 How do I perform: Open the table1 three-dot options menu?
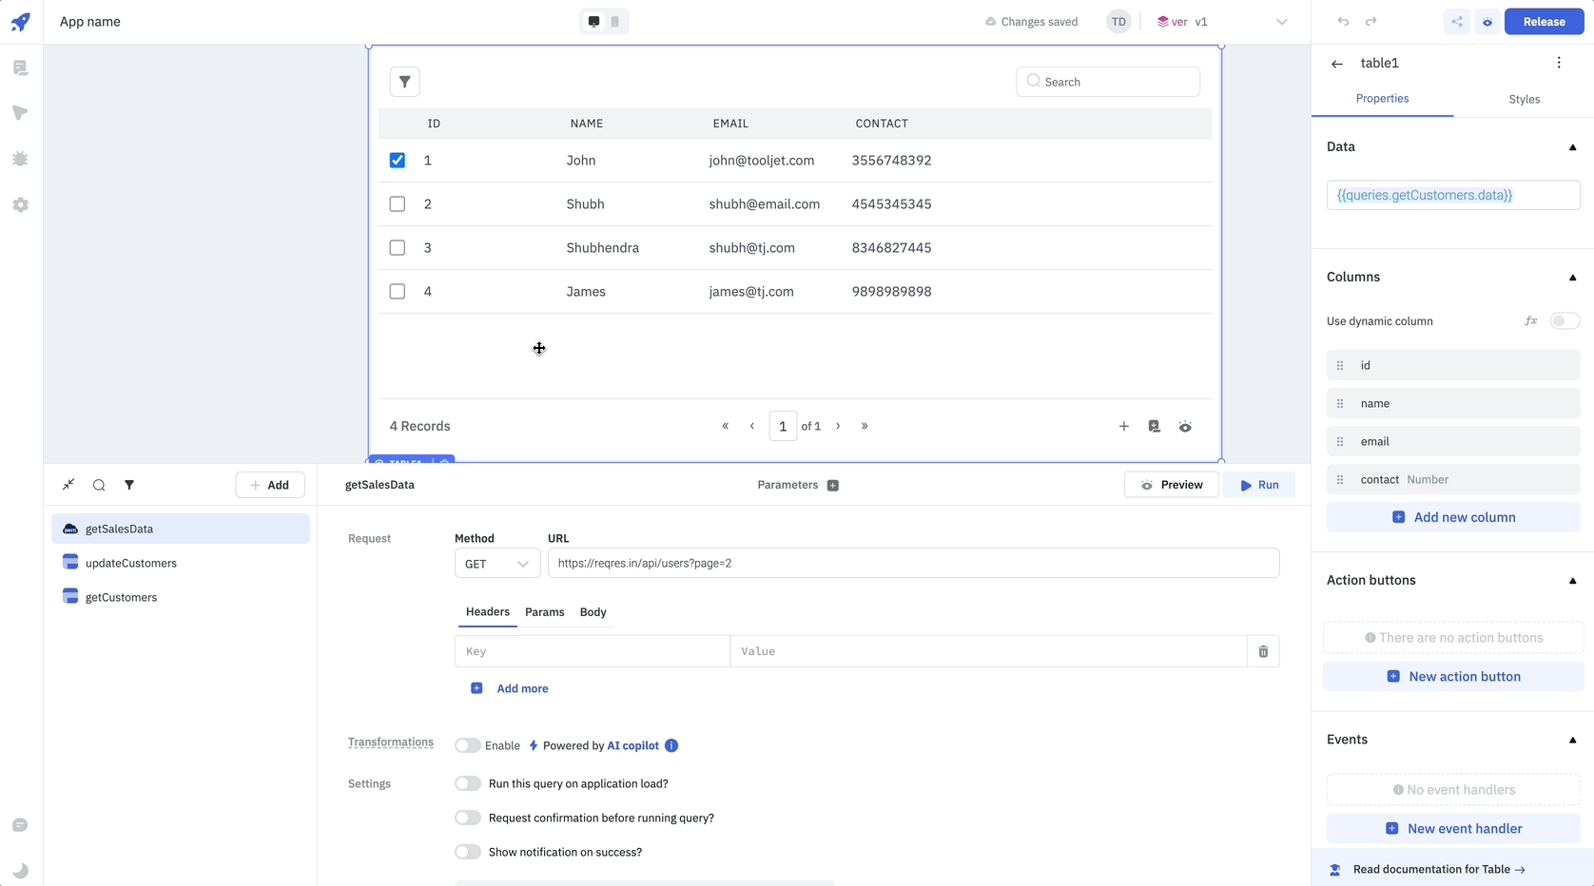click(x=1558, y=63)
